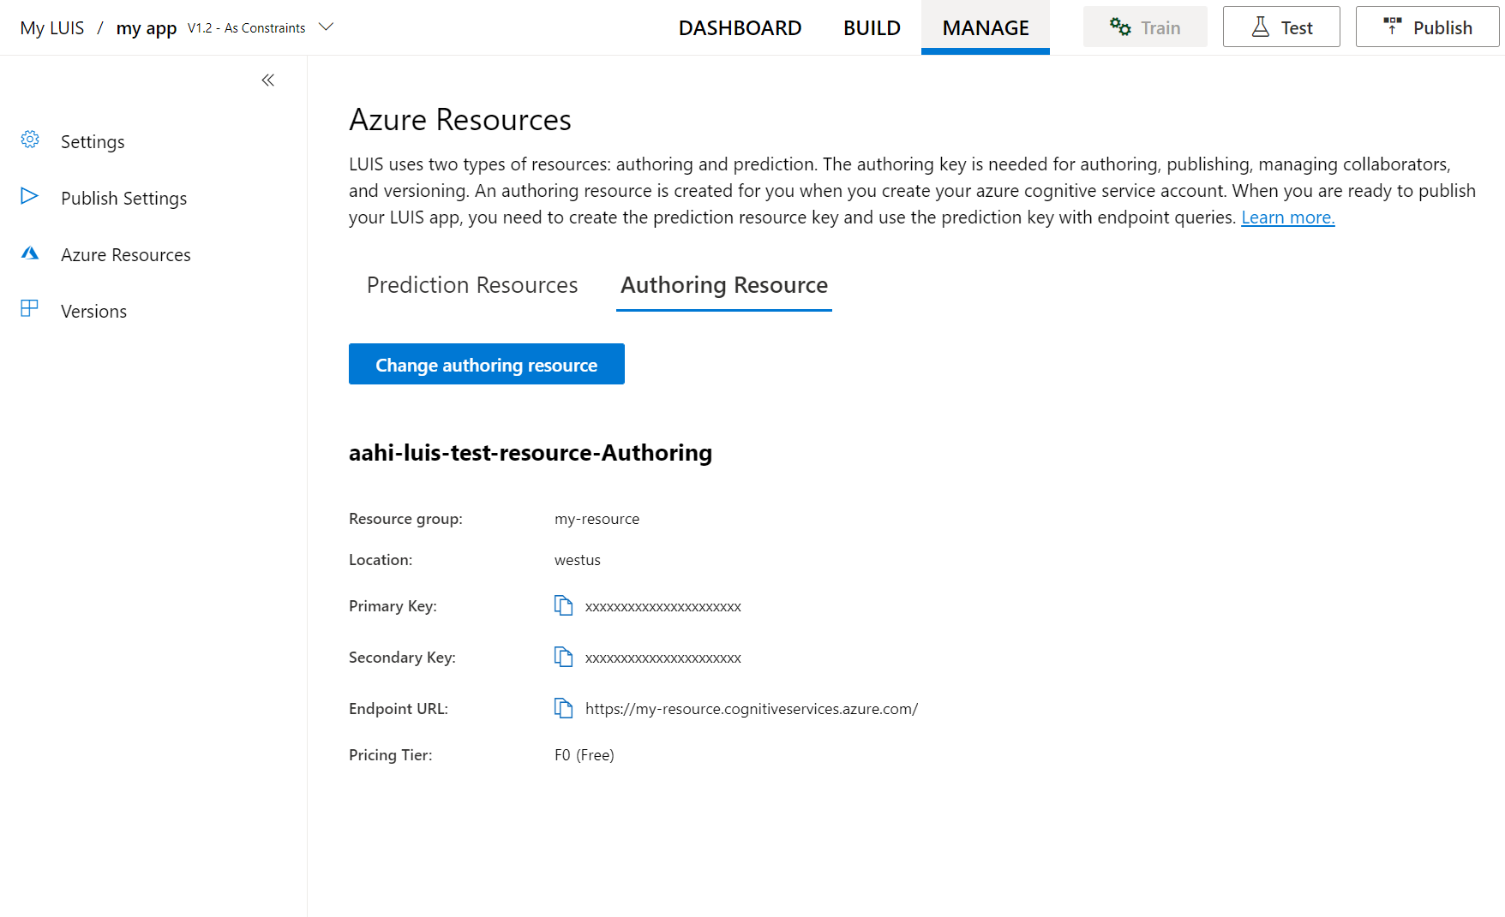Screen dimensions: 1505x917
Task: Click the Versions grid icon
Action: (30, 309)
